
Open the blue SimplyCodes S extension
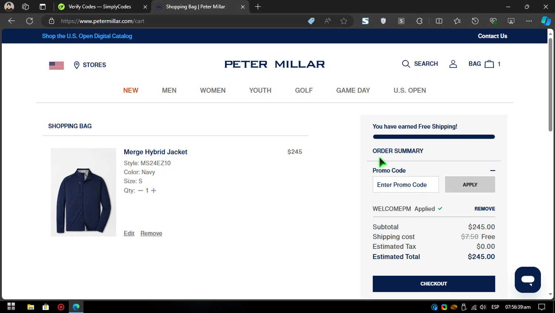point(365,21)
